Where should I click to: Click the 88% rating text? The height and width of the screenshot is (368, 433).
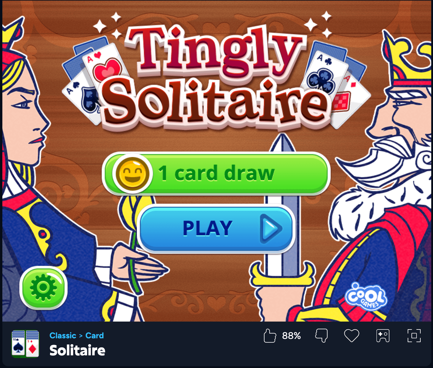point(291,336)
